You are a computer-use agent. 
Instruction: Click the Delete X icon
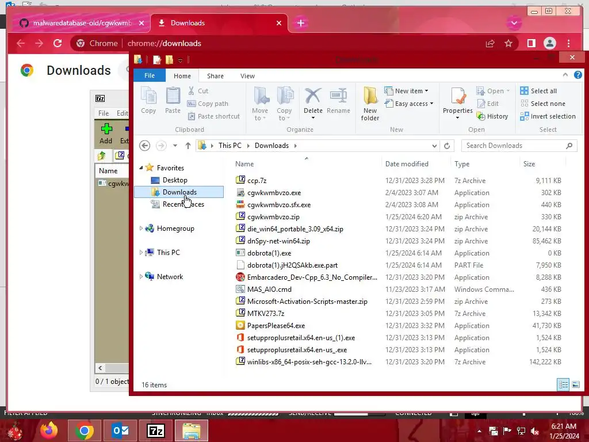click(312, 96)
